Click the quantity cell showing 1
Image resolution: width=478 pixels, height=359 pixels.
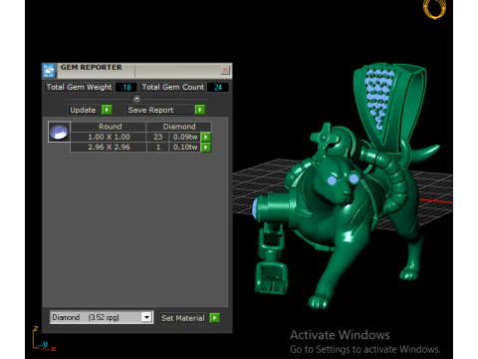(158, 148)
